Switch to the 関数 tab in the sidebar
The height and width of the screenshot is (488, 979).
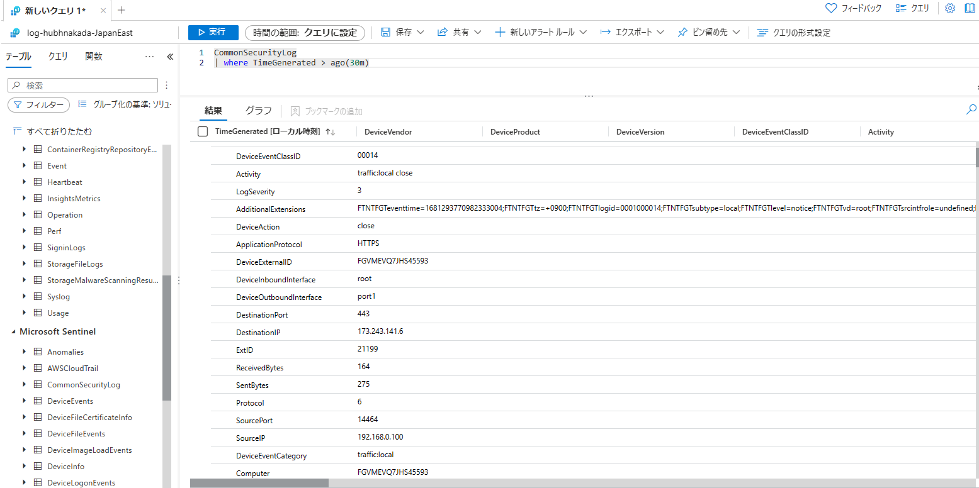coord(93,56)
